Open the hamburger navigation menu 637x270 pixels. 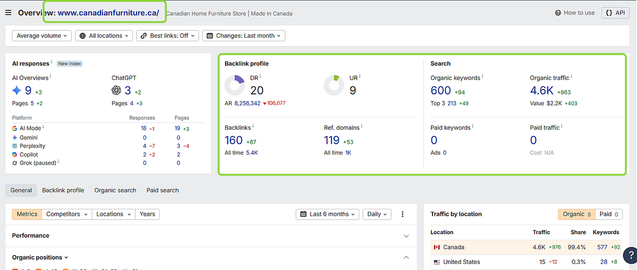click(8, 13)
